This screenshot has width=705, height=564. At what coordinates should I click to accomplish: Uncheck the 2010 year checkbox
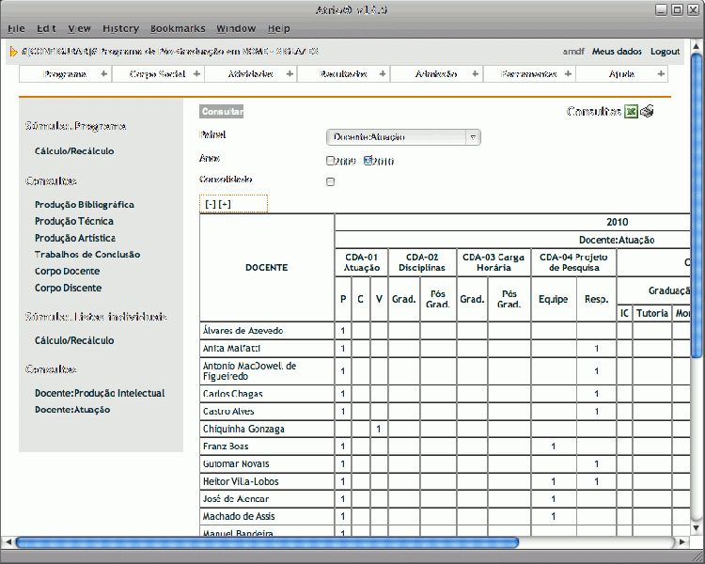[x=368, y=161]
